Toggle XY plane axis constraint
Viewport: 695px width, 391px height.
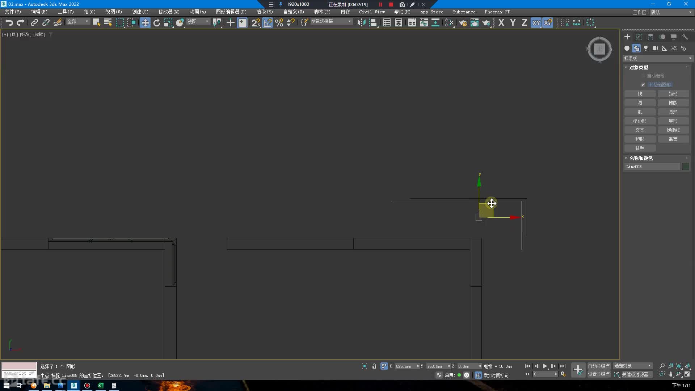[536, 23]
